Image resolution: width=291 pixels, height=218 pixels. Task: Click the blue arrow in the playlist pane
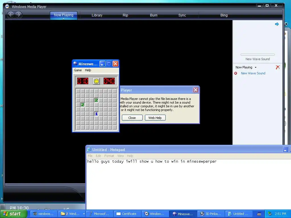click(x=277, y=24)
